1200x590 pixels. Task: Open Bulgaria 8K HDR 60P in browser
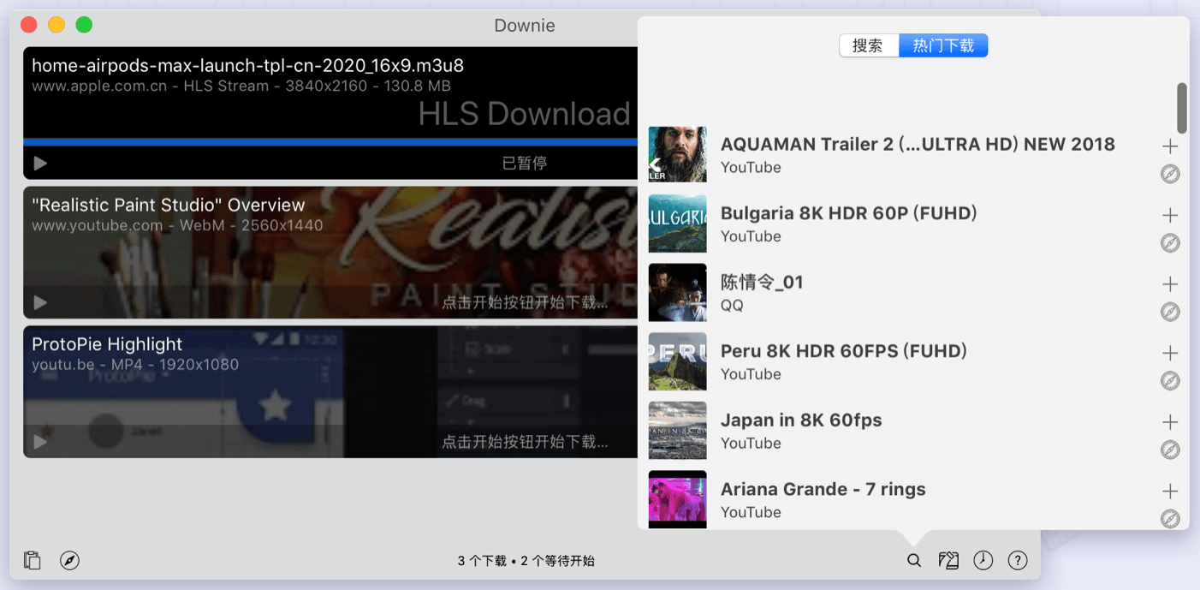[1170, 243]
